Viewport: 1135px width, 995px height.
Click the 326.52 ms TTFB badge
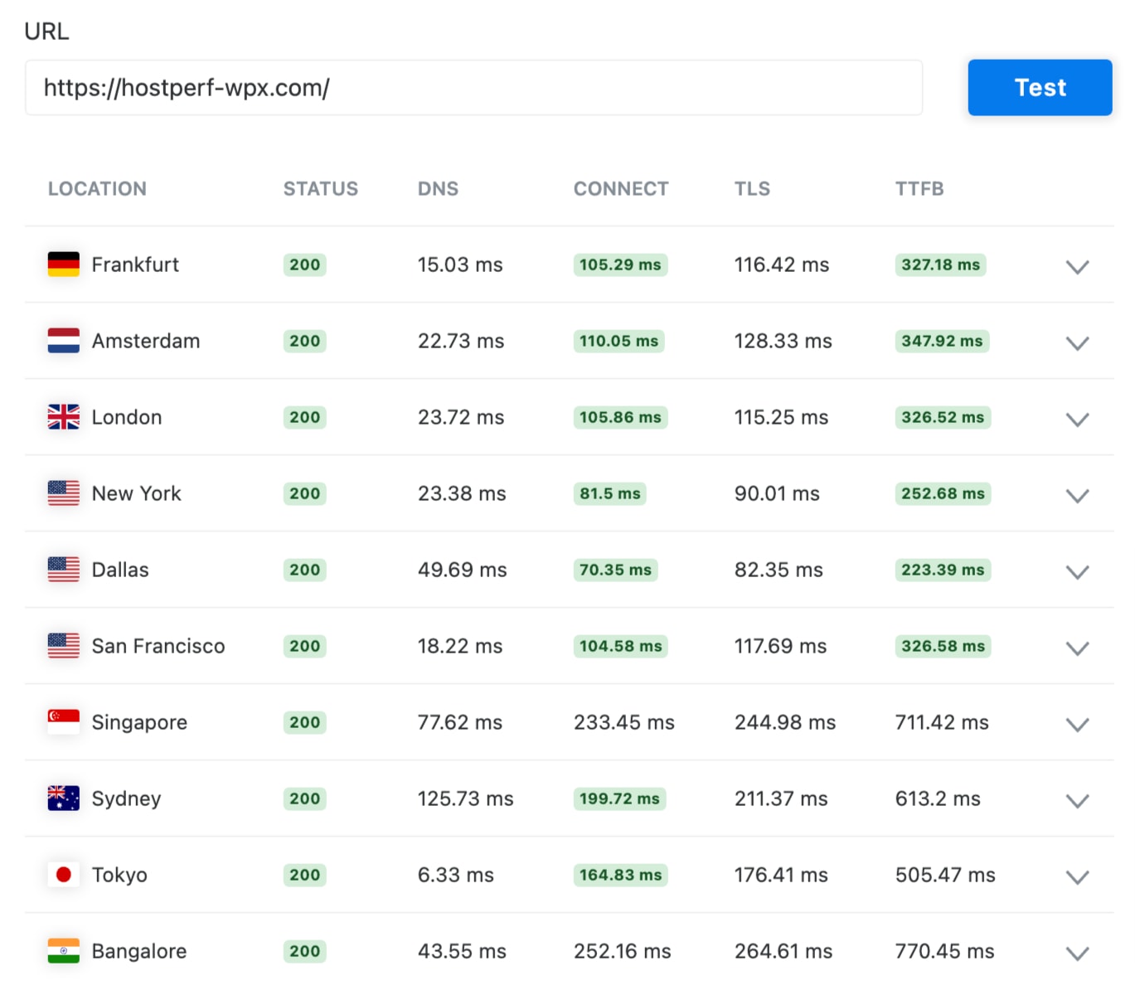click(943, 417)
